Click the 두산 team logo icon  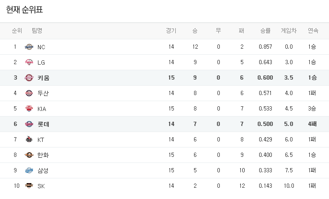29,93
